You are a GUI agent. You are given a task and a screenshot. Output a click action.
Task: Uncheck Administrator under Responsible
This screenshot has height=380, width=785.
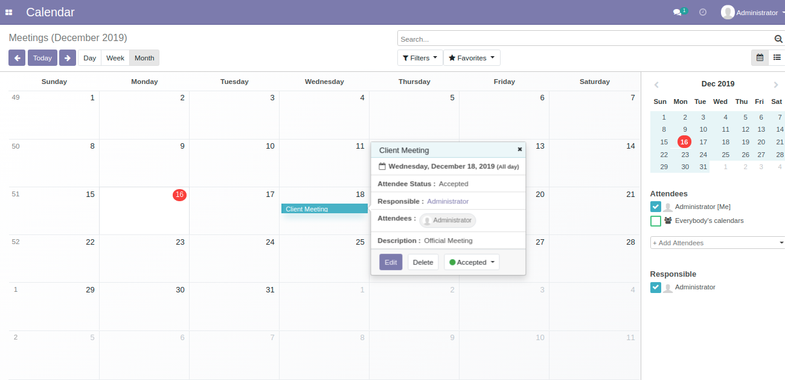(656, 288)
